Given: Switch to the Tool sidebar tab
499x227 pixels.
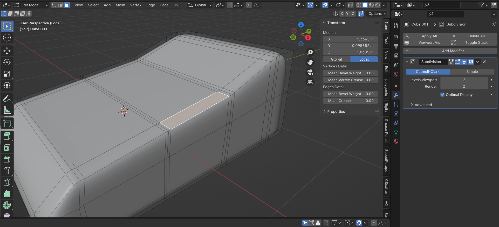Looking at the screenshot, I should coord(386,40).
